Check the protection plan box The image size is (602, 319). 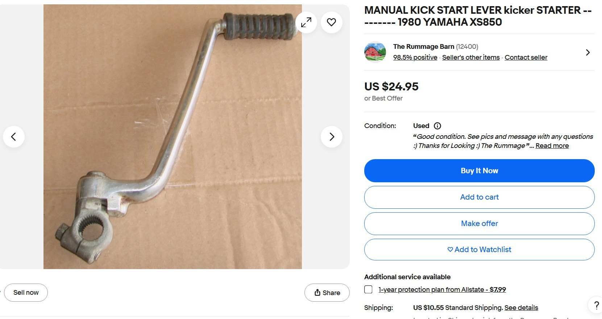(368, 290)
